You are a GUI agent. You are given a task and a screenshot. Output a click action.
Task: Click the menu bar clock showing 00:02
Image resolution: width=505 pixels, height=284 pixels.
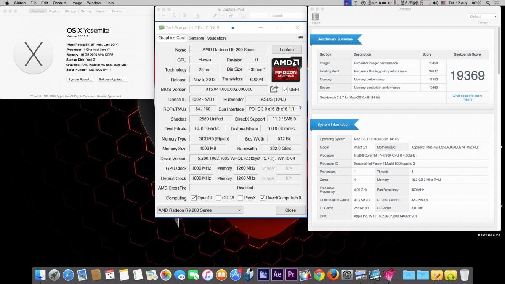point(477,3)
